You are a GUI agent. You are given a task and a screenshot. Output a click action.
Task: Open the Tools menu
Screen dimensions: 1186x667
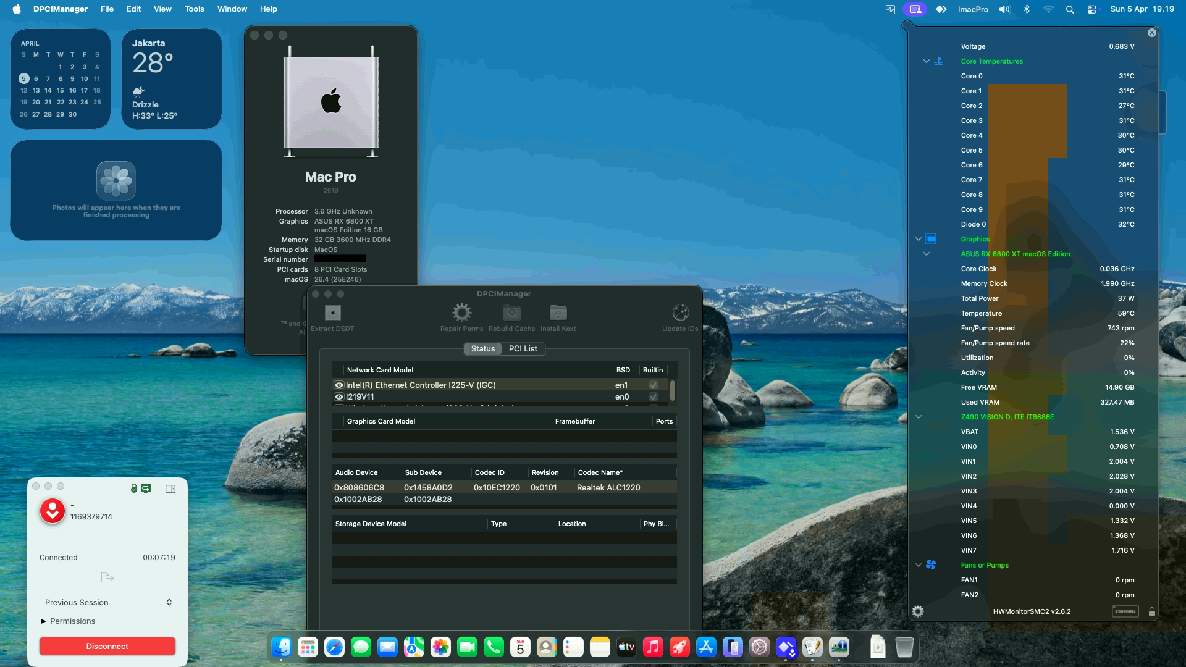tap(194, 9)
